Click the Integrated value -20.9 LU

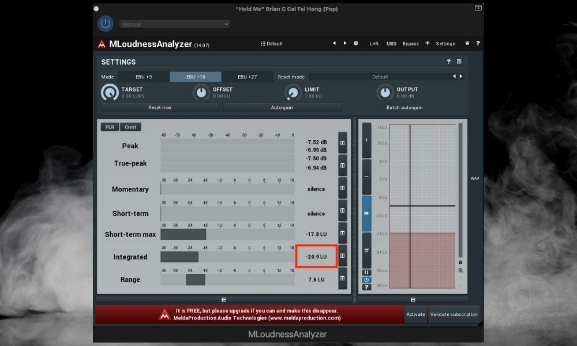316,257
